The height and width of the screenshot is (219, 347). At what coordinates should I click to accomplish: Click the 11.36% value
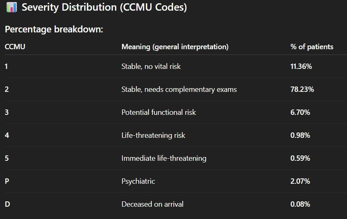[301, 66]
